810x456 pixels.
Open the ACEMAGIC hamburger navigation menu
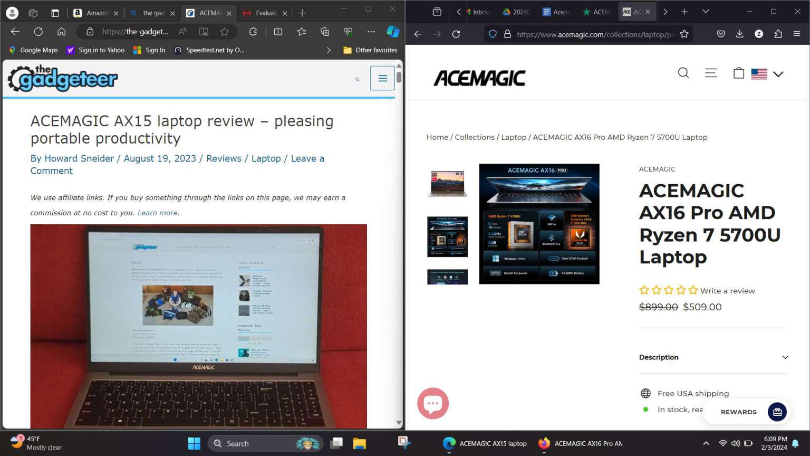coord(710,73)
